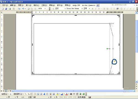Click the vertical scrollbar down arrow
This screenshot has width=138, height=99.
[137, 82]
